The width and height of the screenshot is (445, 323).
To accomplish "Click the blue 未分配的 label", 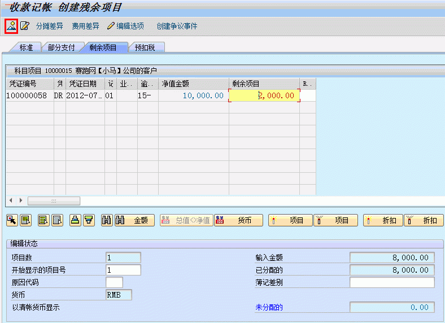I will (x=269, y=307).
